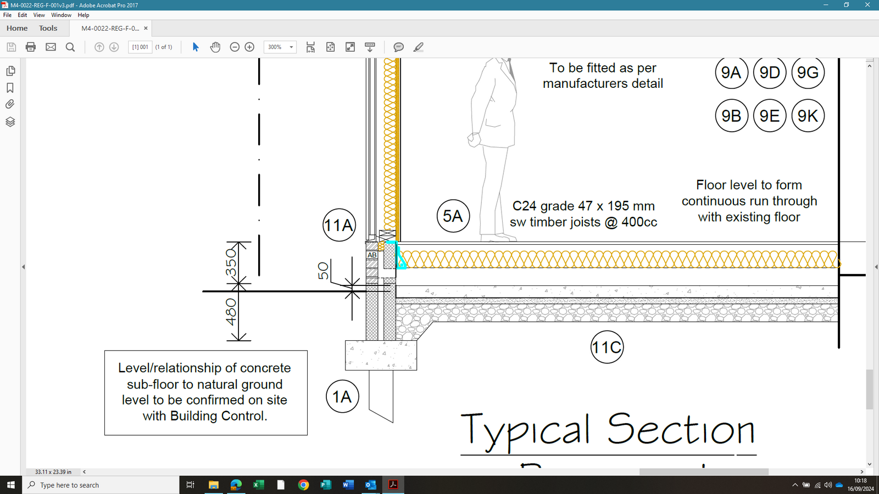Open the find text magnifier tool
The image size is (879, 494).
[70, 47]
